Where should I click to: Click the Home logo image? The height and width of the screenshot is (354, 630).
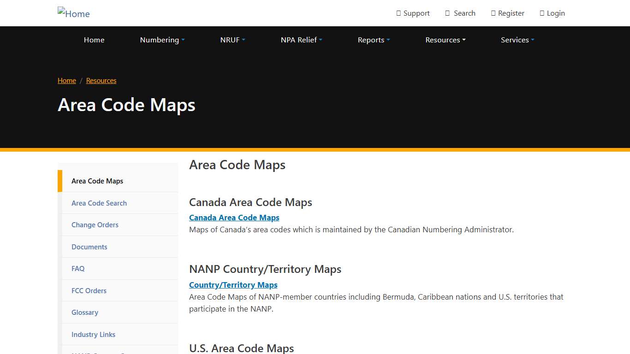(x=73, y=13)
